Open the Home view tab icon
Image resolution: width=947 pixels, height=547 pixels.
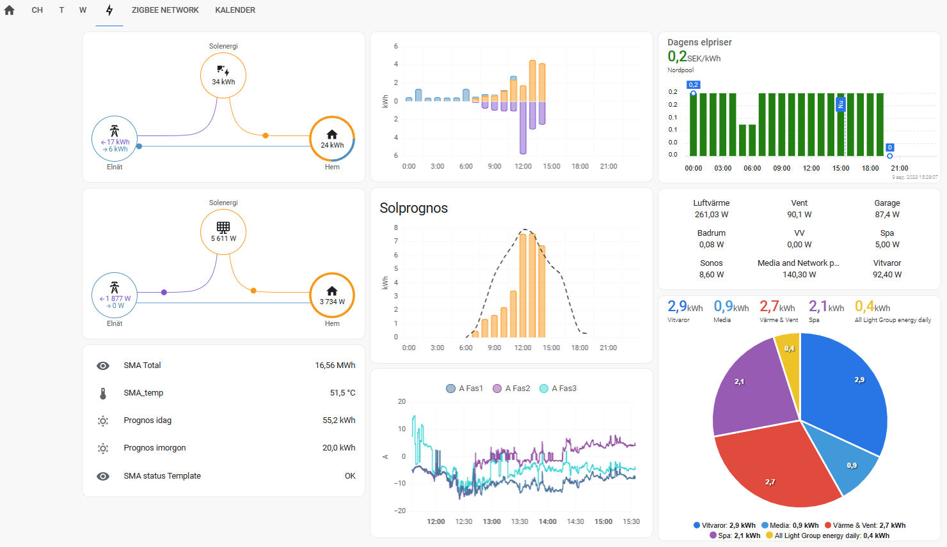pyautogui.click(x=9, y=10)
